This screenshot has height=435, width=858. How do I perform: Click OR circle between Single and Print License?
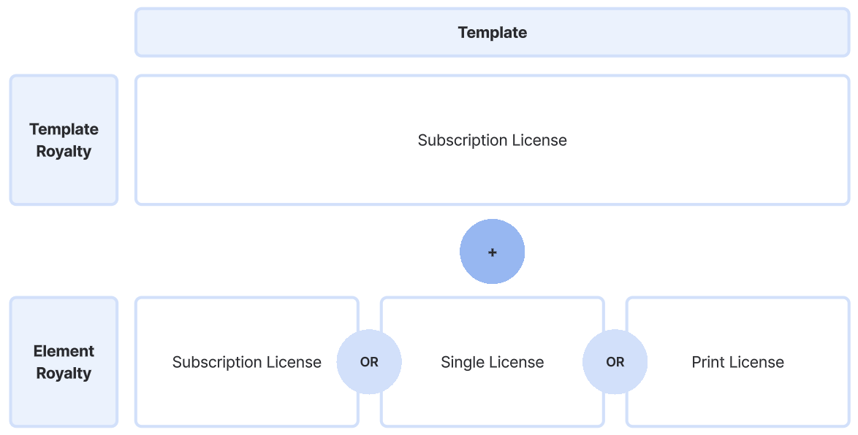(x=615, y=362)
